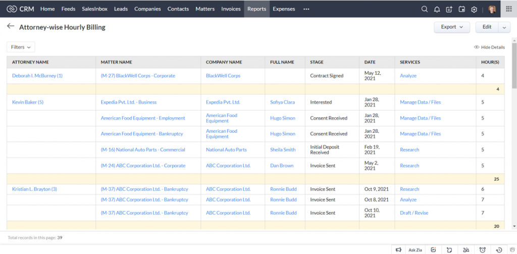Click the dropdown arrow next to Edit

tap(504, 27)
